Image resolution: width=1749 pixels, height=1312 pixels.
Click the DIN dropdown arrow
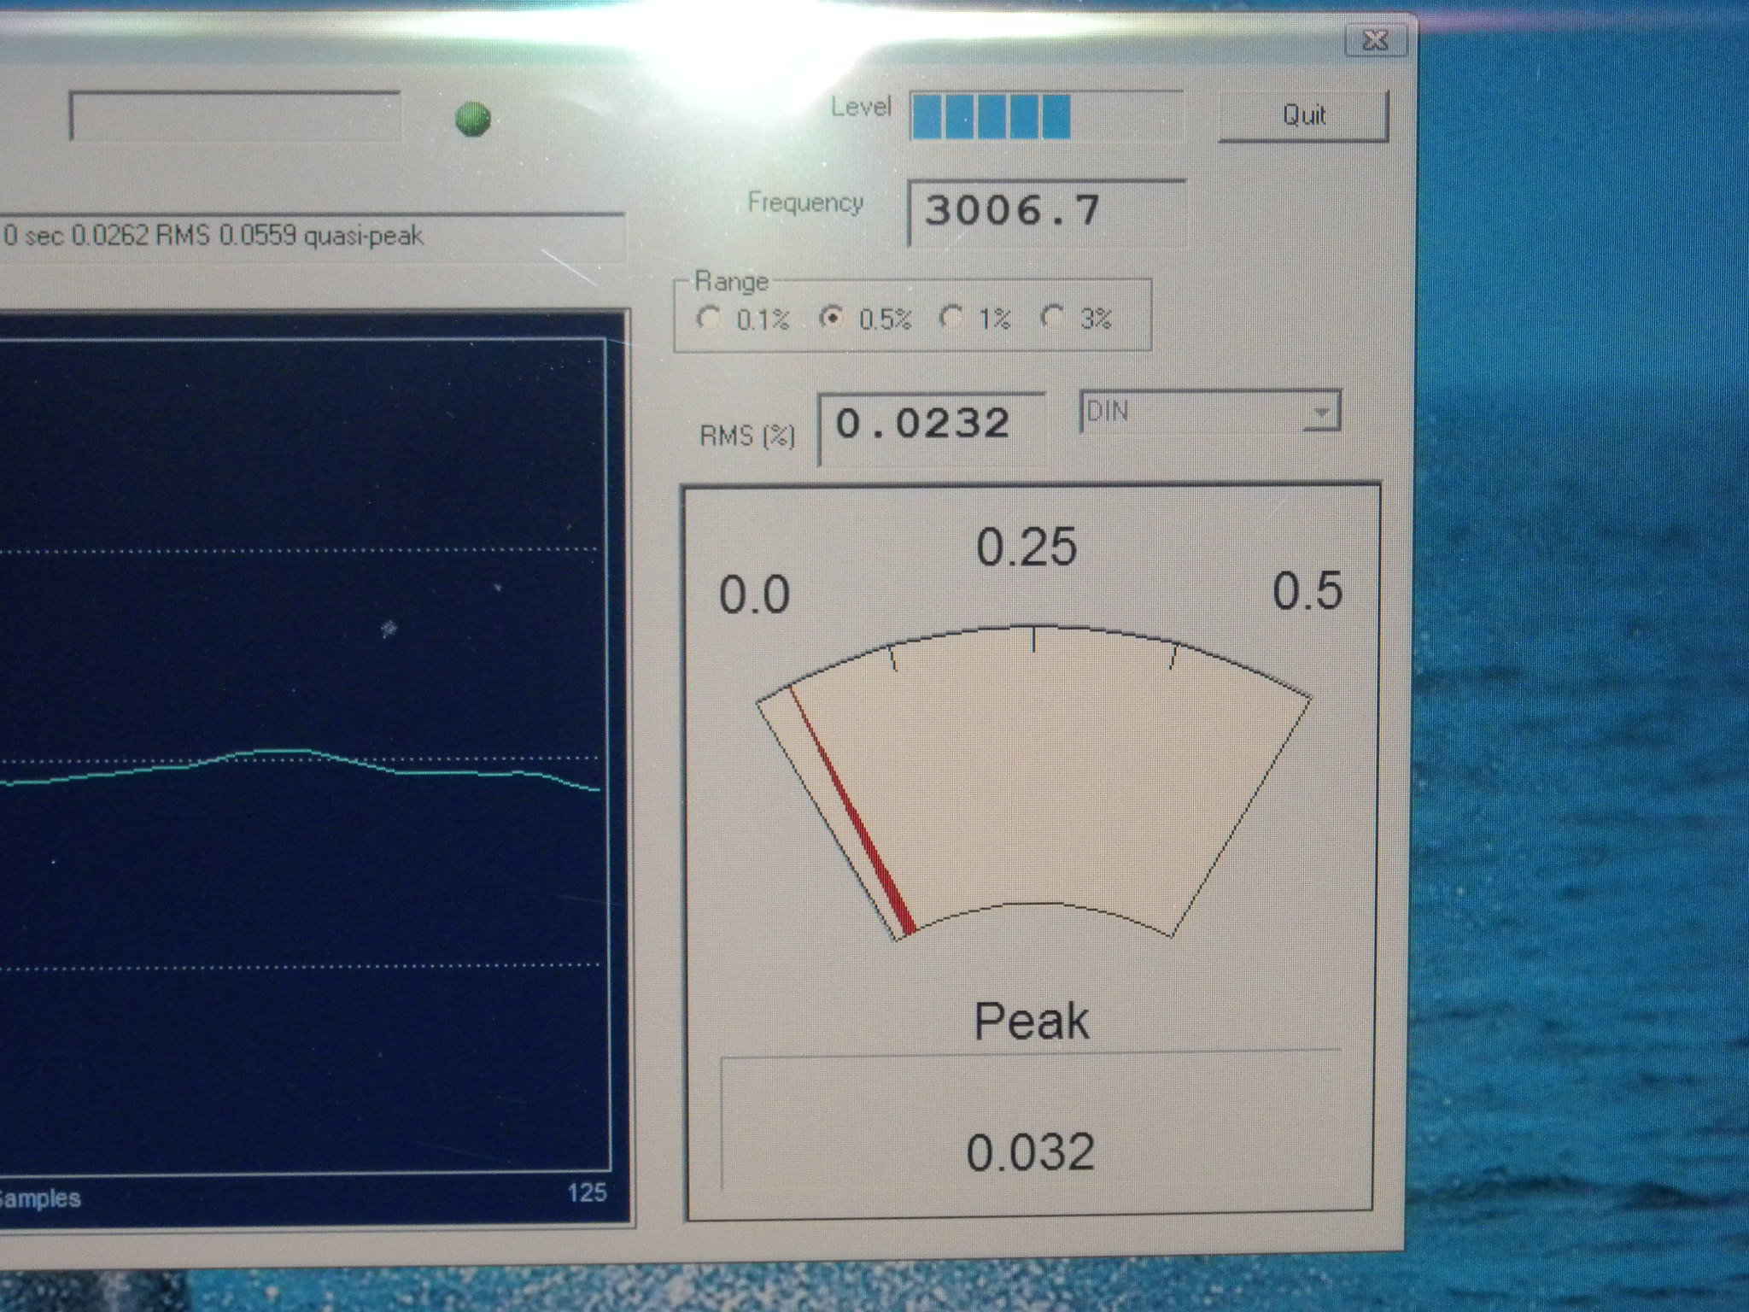(x=1321, y=413)
